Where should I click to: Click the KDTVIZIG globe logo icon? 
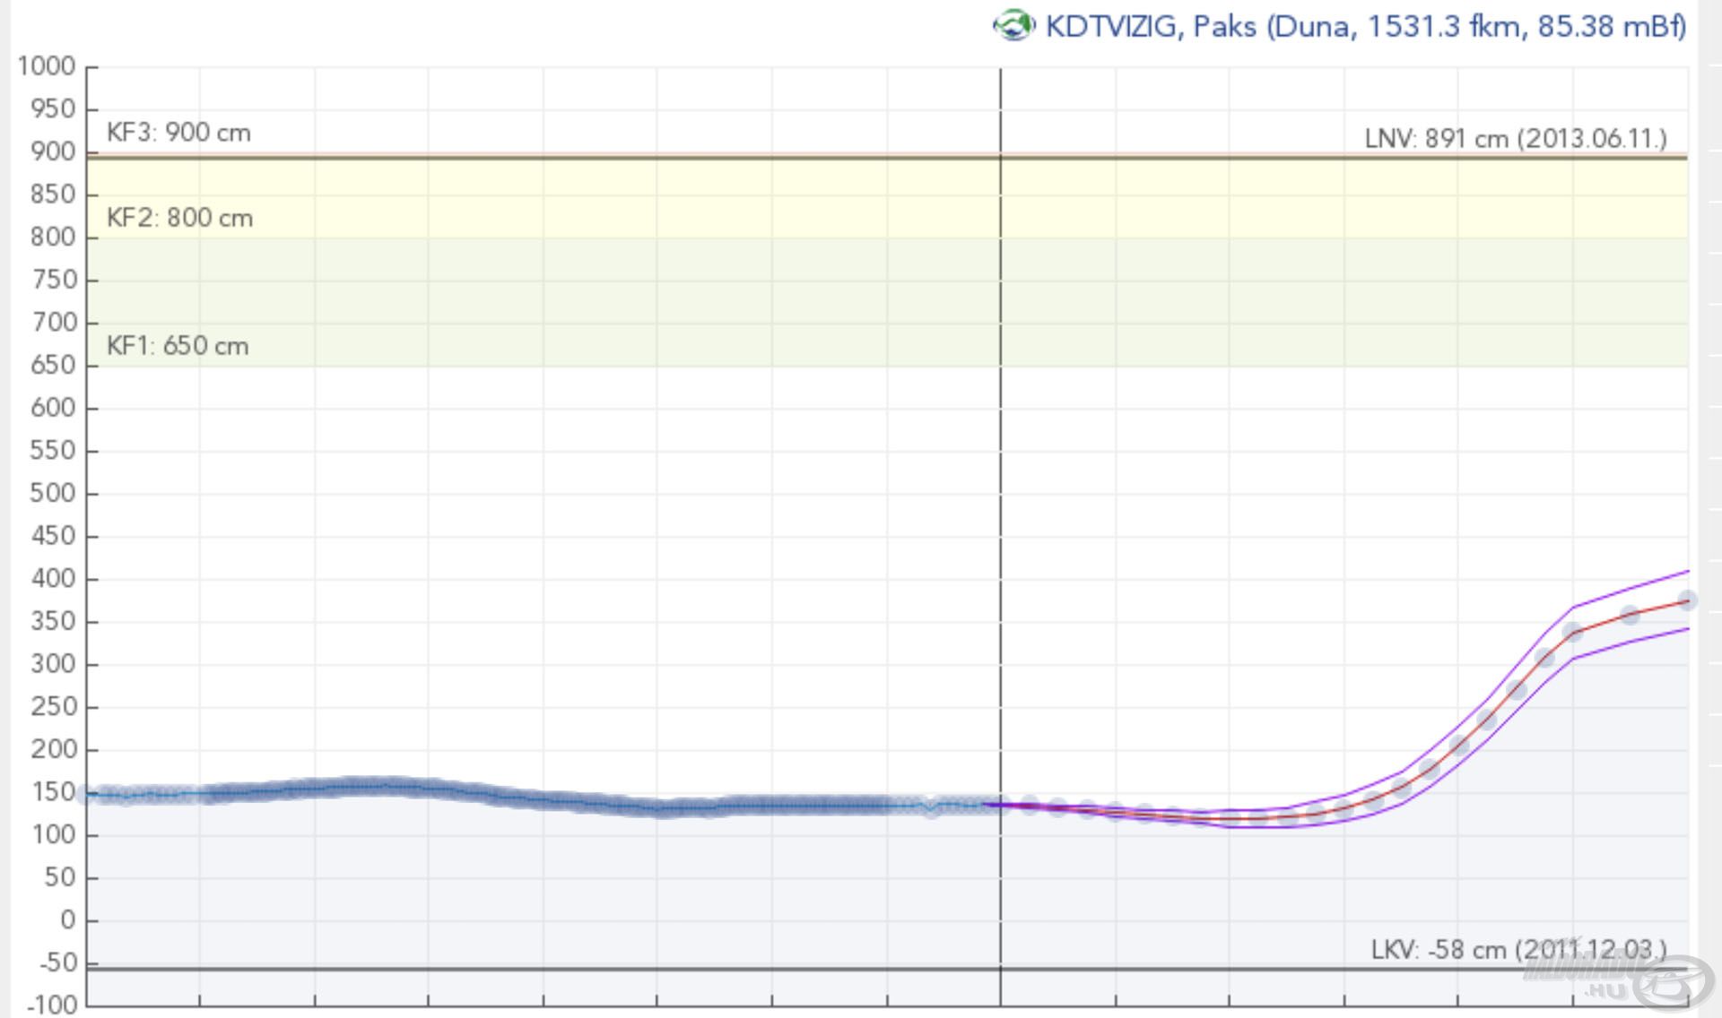pyautogui.click(x=1014, y=25)
